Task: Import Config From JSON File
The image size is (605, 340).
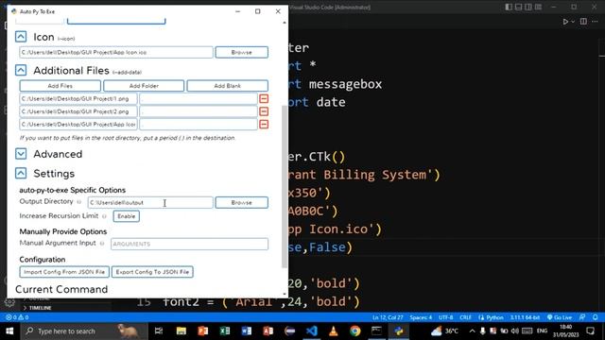Action: pyautogui.click(x=64, y=272)
